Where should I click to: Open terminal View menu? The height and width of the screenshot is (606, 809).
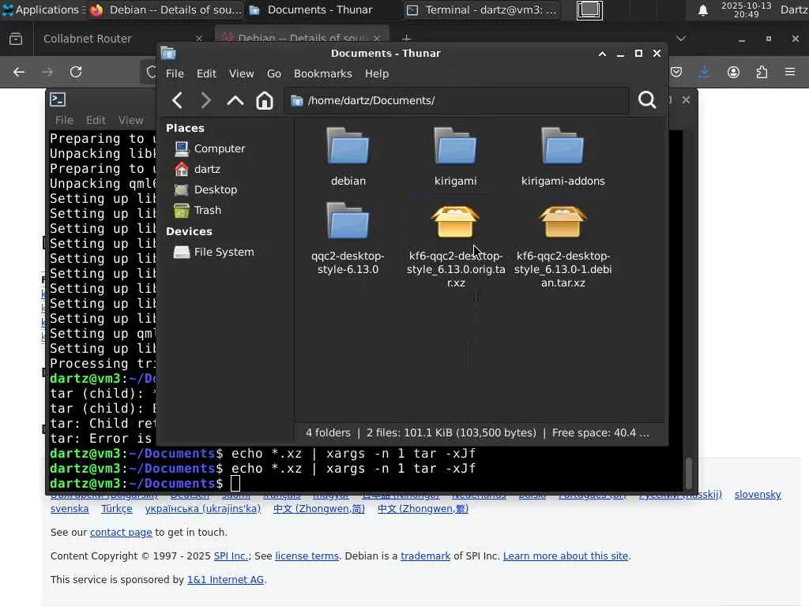click(130, 120)
